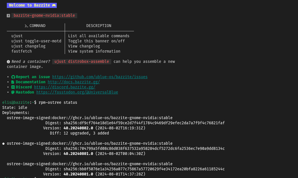The image size is (298, 178).
Task: Click the gamepad icon in the welcome banner
Action: [54, 5]
